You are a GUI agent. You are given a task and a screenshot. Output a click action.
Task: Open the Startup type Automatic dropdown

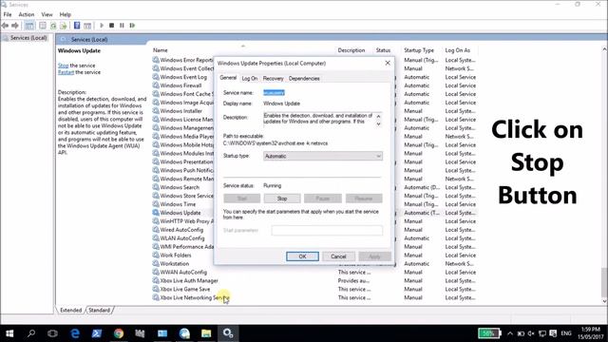[323, 156]
